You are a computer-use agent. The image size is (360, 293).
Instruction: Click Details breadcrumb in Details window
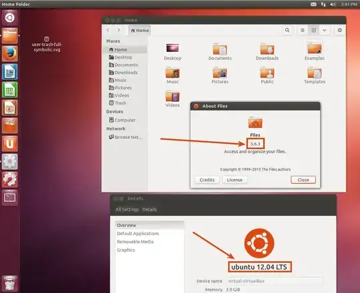[x=149, y=209]
